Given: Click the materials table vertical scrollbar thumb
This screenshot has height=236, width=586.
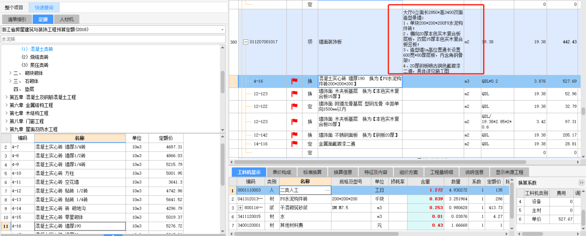Looking at the screenshot, I should tap(512, 201).
